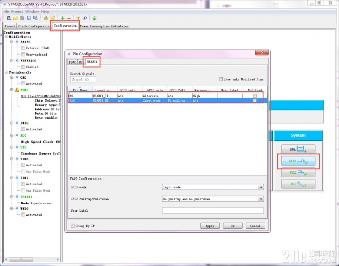
Task: Click the New Project toolbar icon
Action: coord(9,18)
